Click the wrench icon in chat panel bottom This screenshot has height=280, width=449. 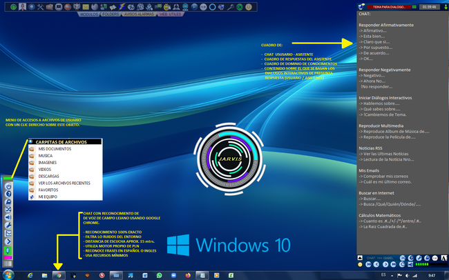(419, 258)
